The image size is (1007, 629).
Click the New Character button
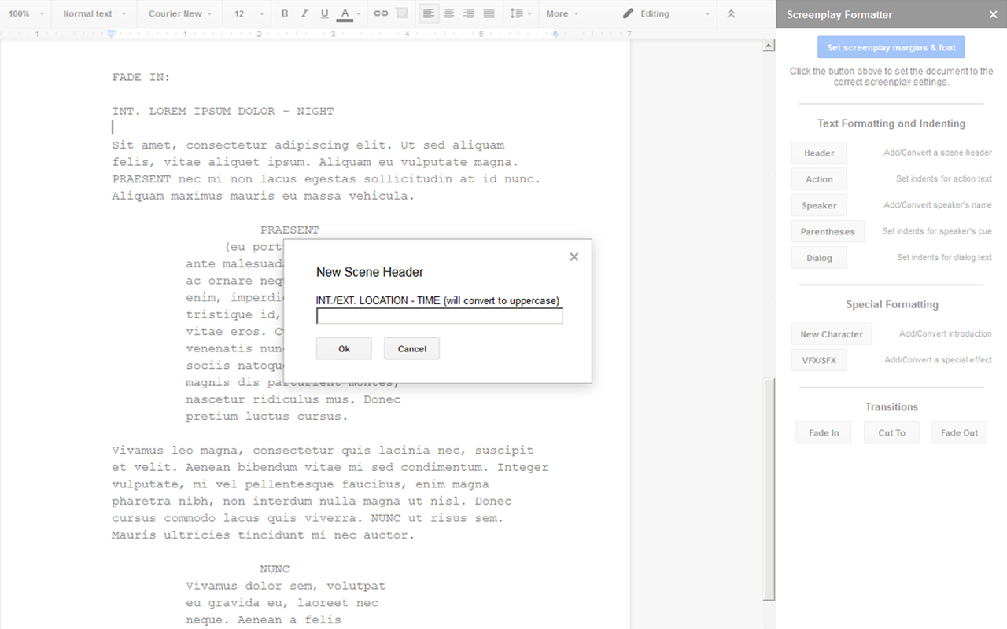[832, 334]
